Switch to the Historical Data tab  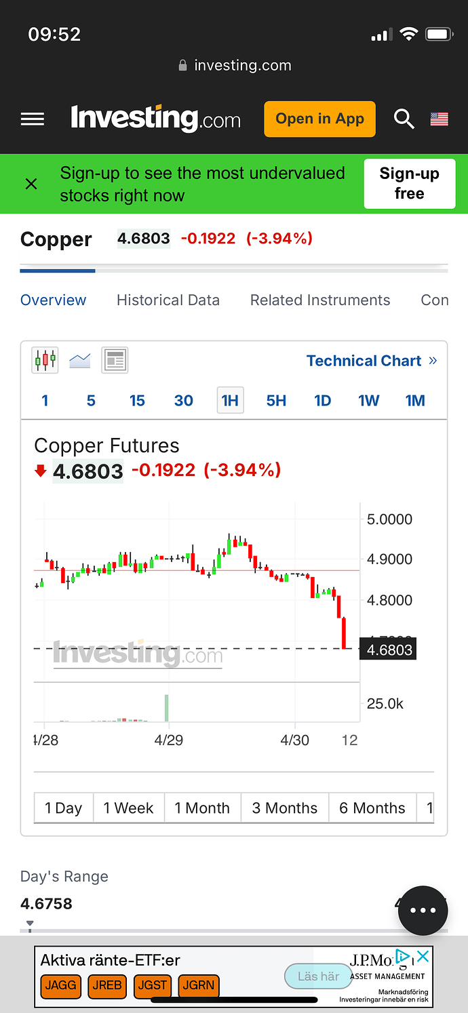pyautogui.click(x=168, y=300)
